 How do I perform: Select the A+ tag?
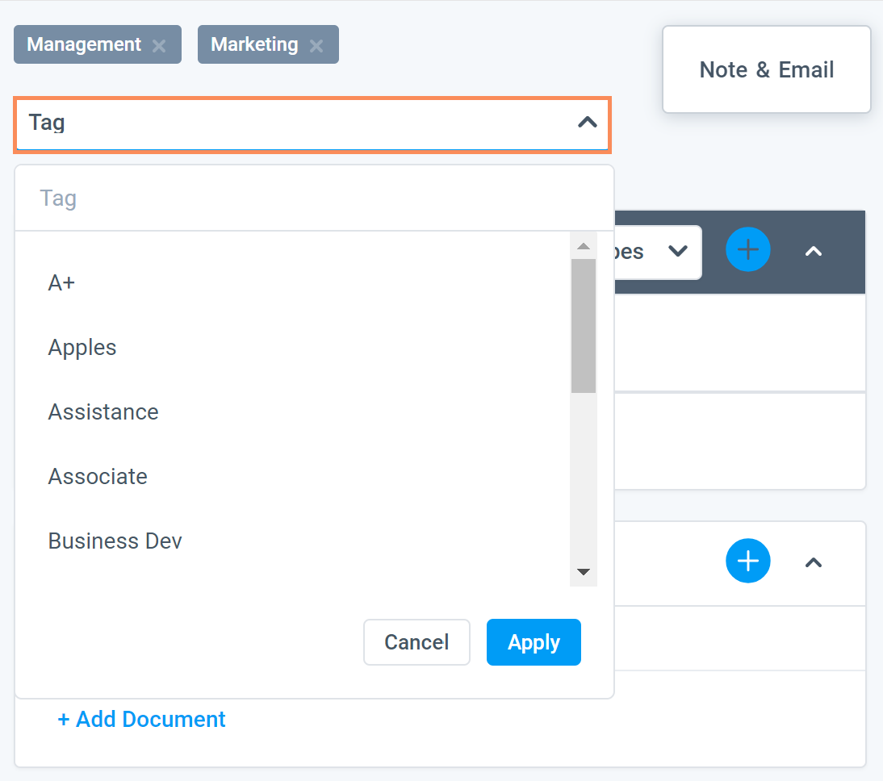coord(61,282)
